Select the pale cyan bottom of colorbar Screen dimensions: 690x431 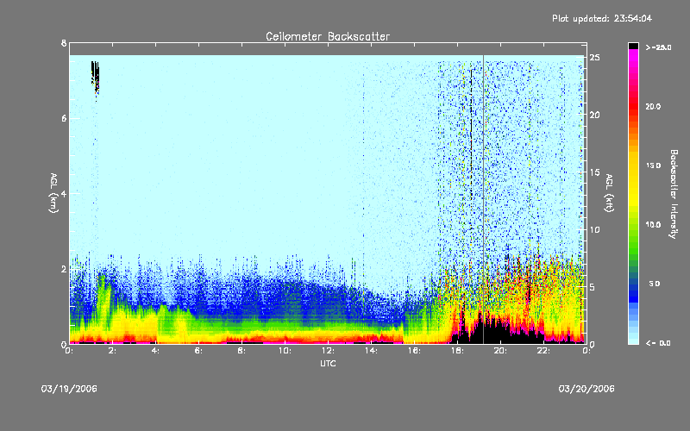[634, 336]
